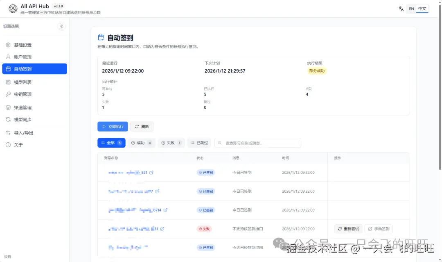442x262 pixels.
Task: Open external link icon for account ending 521
Action: 151,173
